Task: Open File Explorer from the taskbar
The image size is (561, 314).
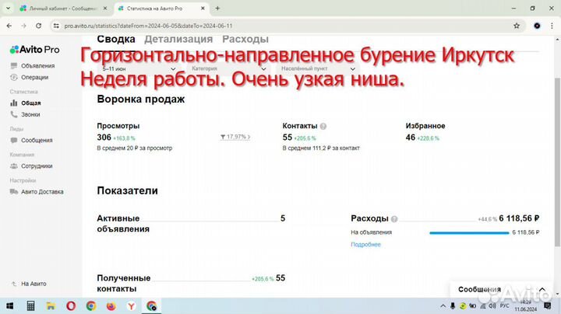Action: coord(51,305)
